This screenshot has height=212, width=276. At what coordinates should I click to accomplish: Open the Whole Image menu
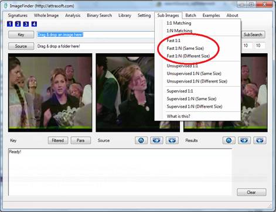tap(46, 15)
